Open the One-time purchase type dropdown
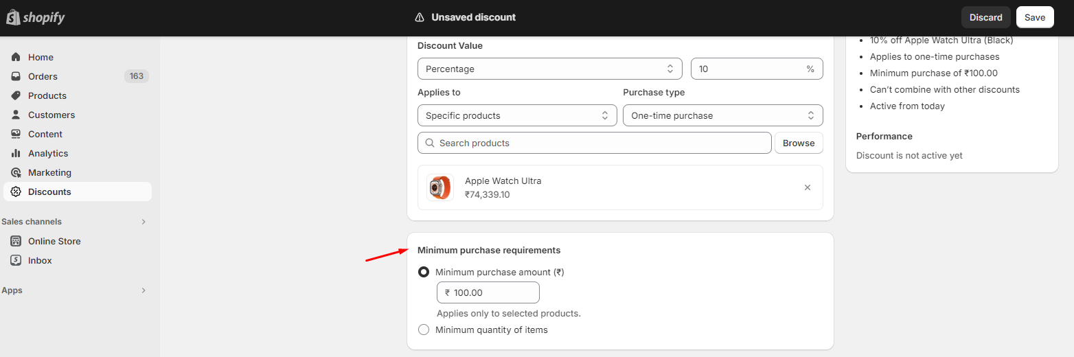Viewport: 1074px width, 357px height. [x=723, y=115]
